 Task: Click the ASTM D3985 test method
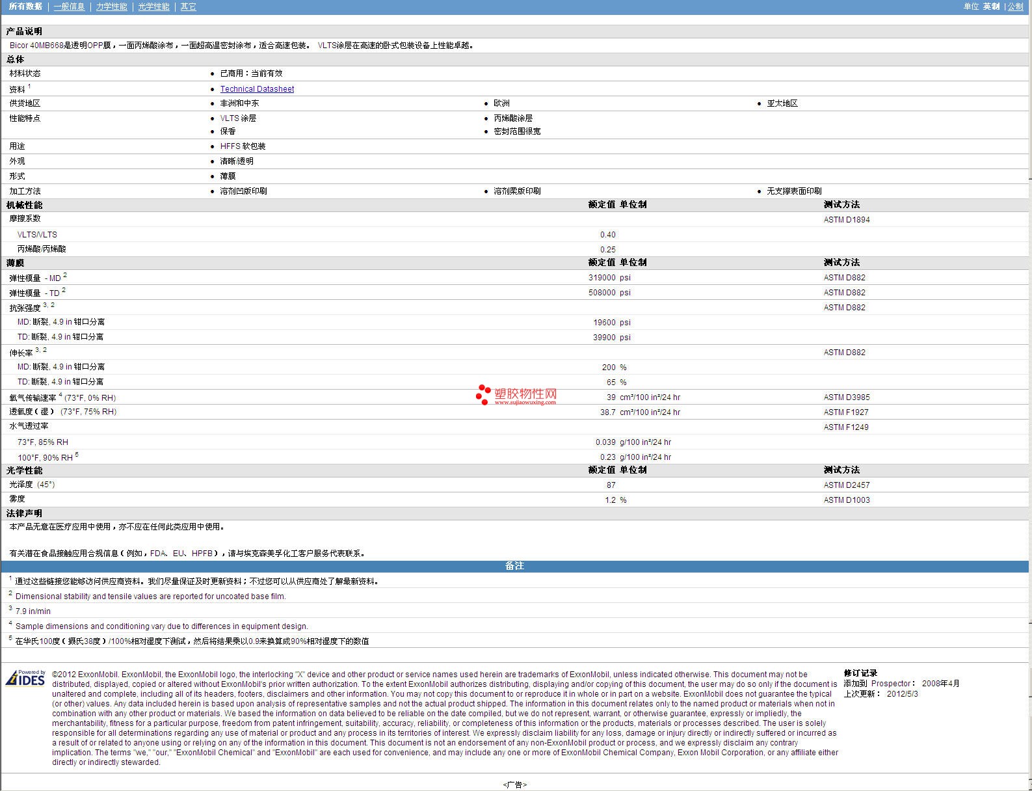pos(846,397)
